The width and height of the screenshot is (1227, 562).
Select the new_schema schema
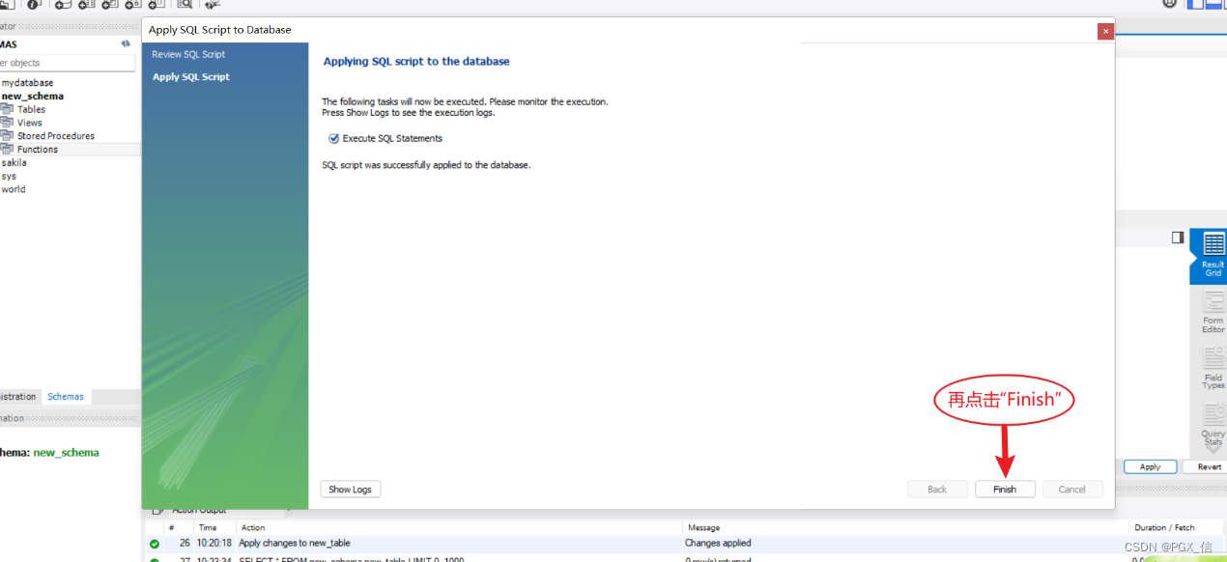click(33, 97)
